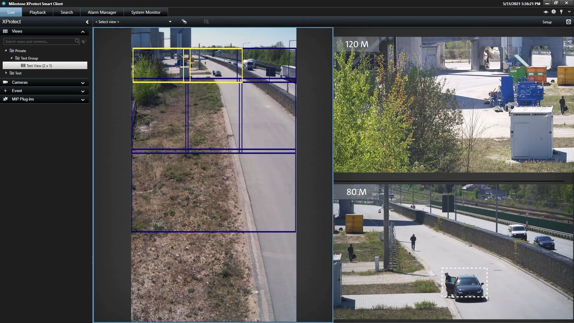Click the left-pointing panel collapse arrow
The height and width of the screenshot is (323, 574).
(x=87, y=22)
